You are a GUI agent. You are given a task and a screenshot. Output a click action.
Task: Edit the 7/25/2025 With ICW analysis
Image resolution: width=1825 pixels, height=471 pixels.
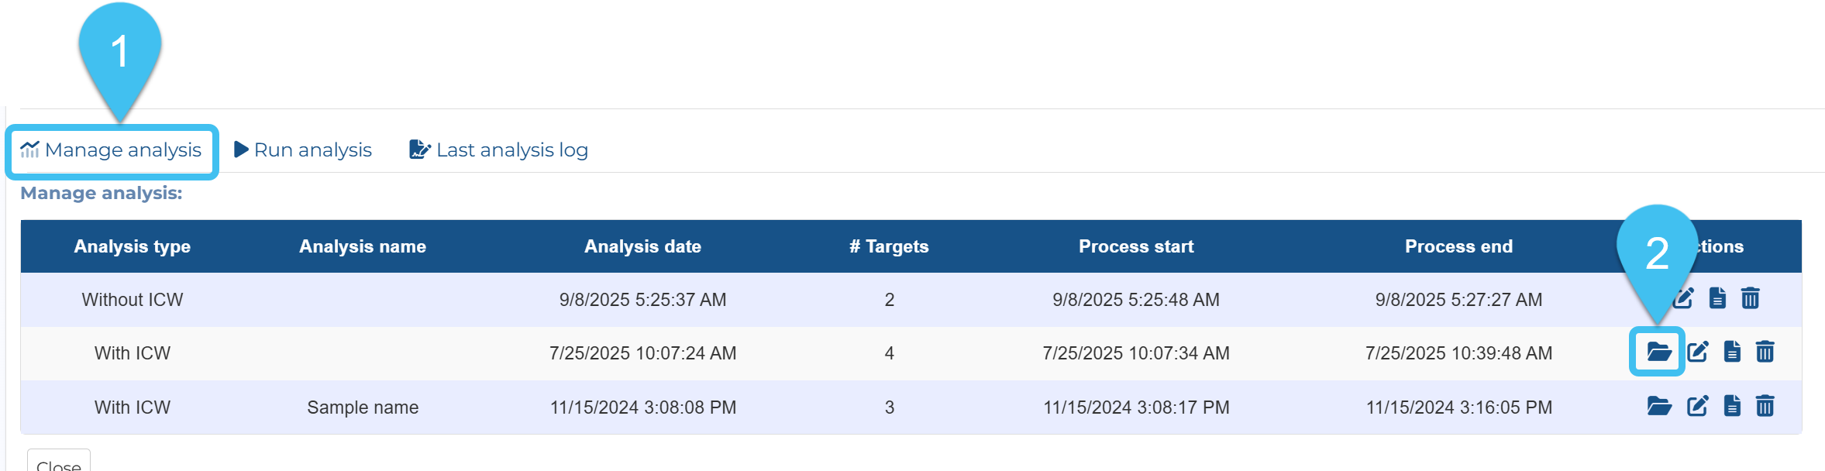pyautogui.click(x=1697, y=352)
